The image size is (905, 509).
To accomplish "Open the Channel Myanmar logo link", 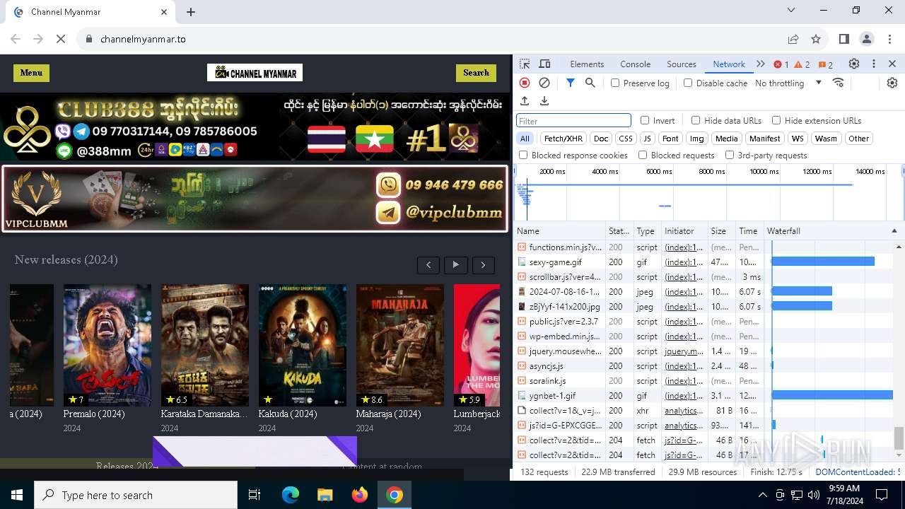I will tap(255, 73).
